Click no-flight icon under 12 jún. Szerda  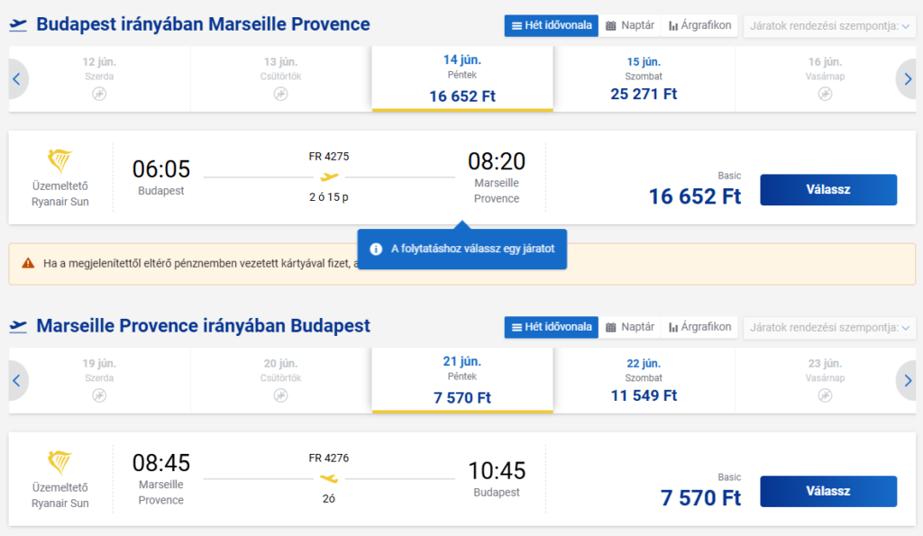point(99,94)
